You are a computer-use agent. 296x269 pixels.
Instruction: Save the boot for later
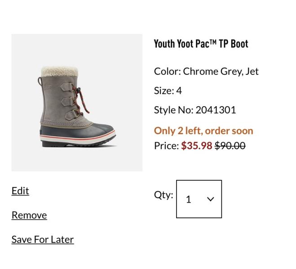pyautogui.click(x=43, y=239)
